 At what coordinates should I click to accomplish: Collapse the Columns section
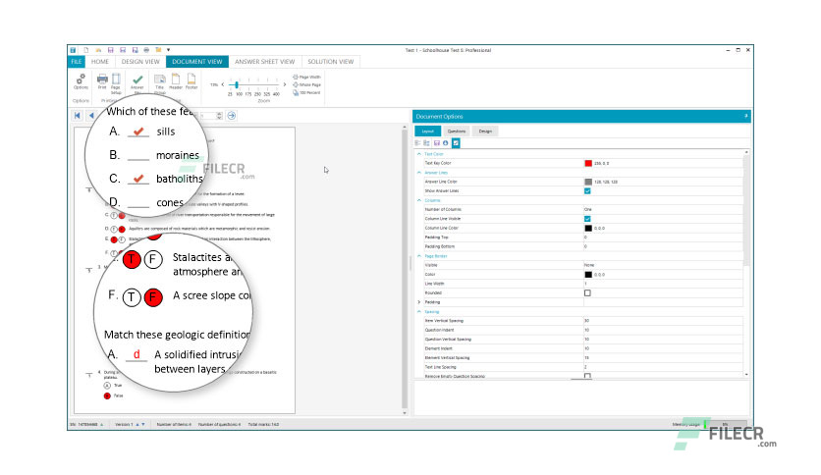tap(419, 200)
